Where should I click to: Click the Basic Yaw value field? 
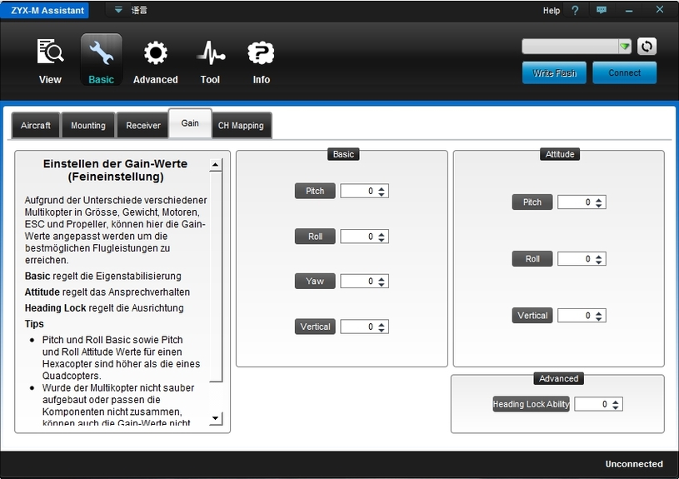click(x=358, y=282)
